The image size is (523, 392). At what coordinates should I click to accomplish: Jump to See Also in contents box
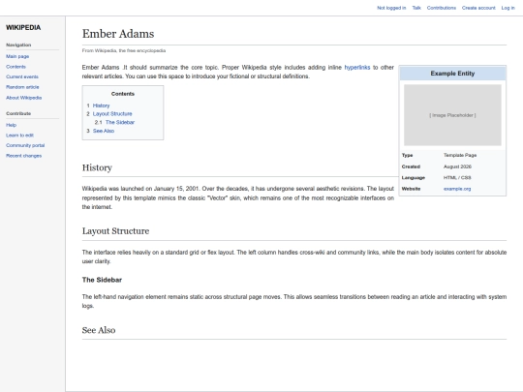[104, 131]
